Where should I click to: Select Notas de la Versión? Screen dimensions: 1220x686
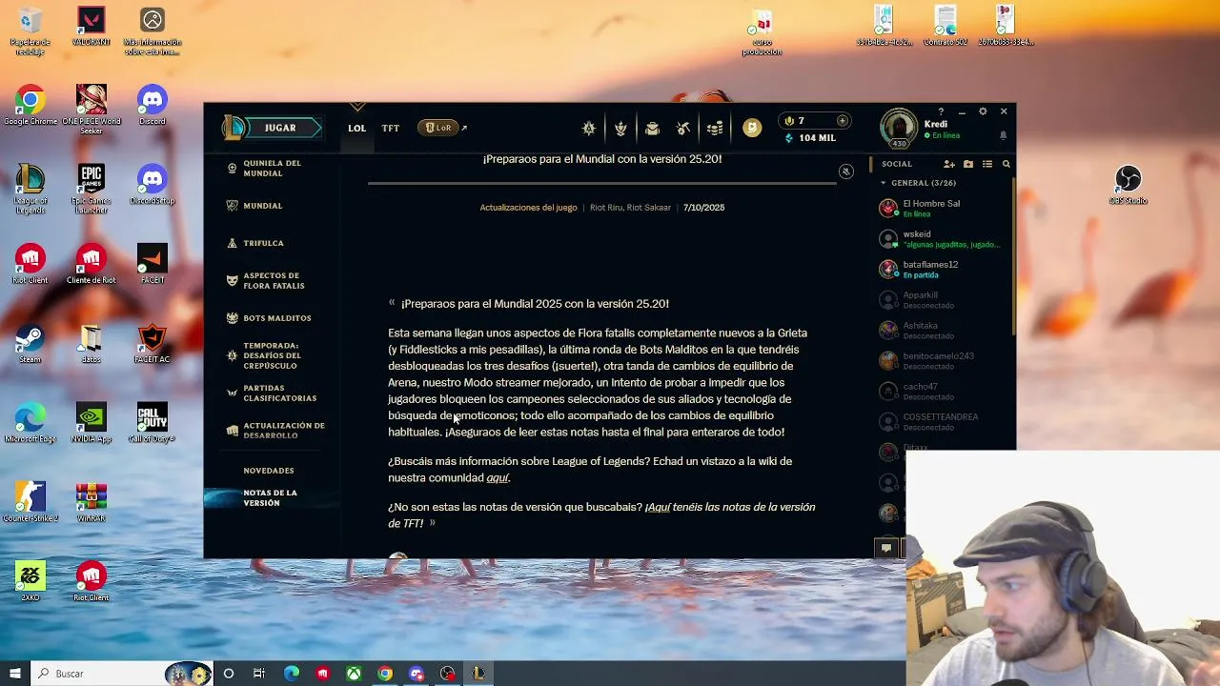[x=270, y=497]
